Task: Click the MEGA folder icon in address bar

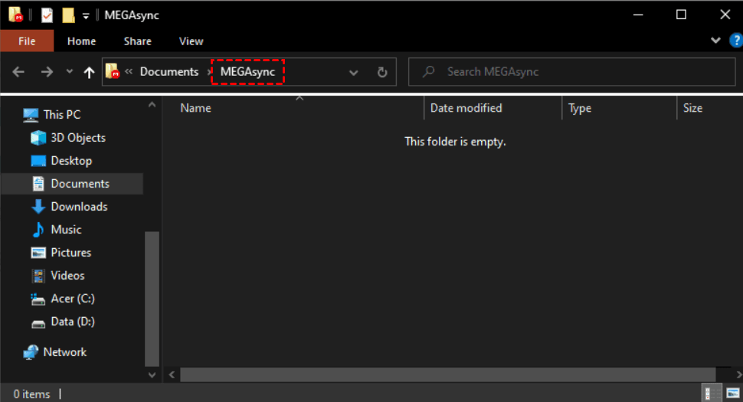Action: point(113,71)
